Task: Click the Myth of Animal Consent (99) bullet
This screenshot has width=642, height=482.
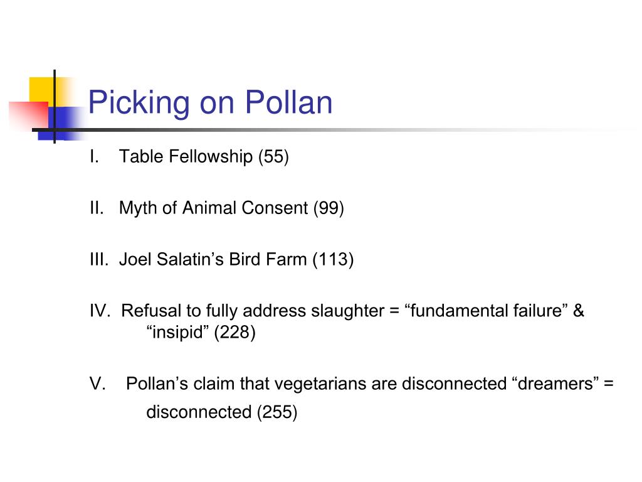Action: click(231, 208)
